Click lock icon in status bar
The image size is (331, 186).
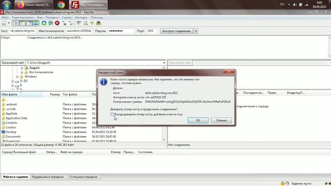coord(282,183)
